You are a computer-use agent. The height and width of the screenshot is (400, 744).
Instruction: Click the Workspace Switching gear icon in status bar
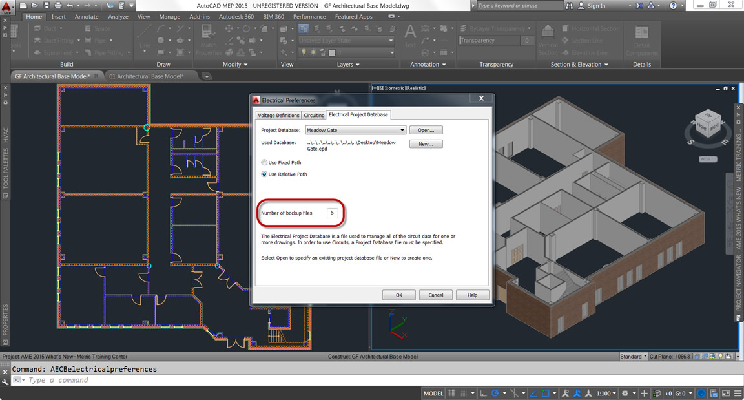[x=625, y=394]
